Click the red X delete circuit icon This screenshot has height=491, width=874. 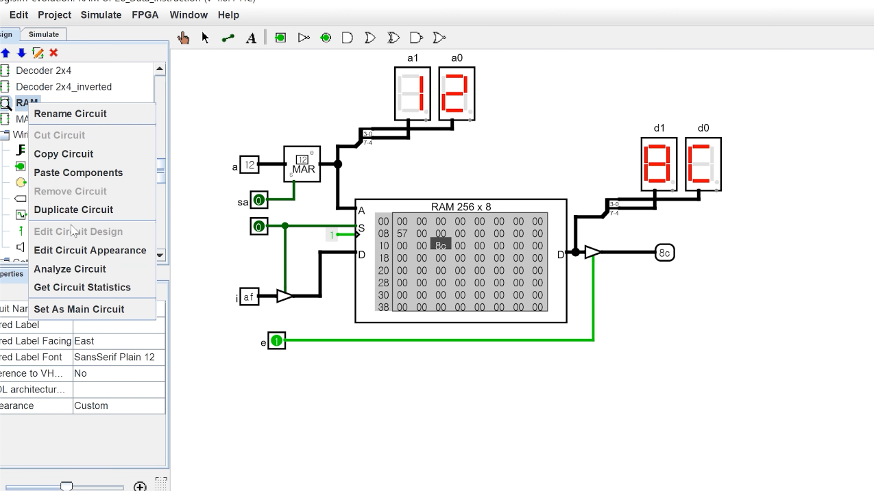coord(53,53)
